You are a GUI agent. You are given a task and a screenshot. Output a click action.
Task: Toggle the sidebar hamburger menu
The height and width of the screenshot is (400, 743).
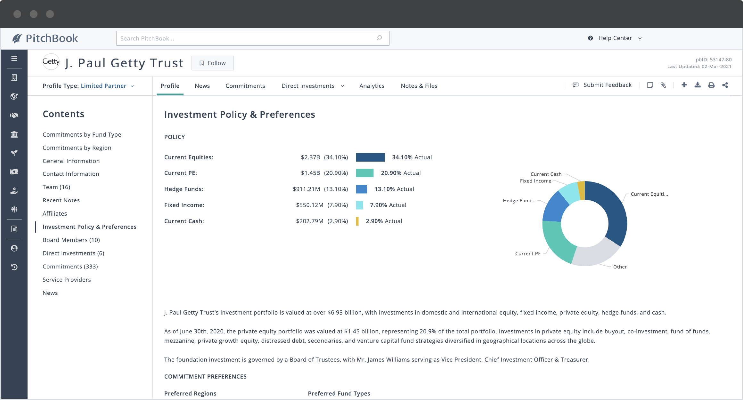pos(14,58)
